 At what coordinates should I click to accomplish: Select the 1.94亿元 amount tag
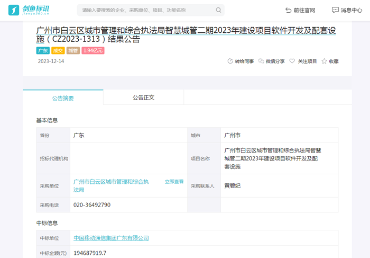[x=93, y=51]
